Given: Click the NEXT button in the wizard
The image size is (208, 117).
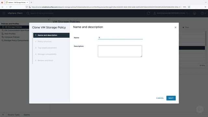Looking at the screenshot, I should tap(171, 98).
